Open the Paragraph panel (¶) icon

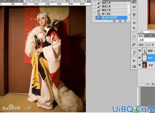(x=134, y=28)
